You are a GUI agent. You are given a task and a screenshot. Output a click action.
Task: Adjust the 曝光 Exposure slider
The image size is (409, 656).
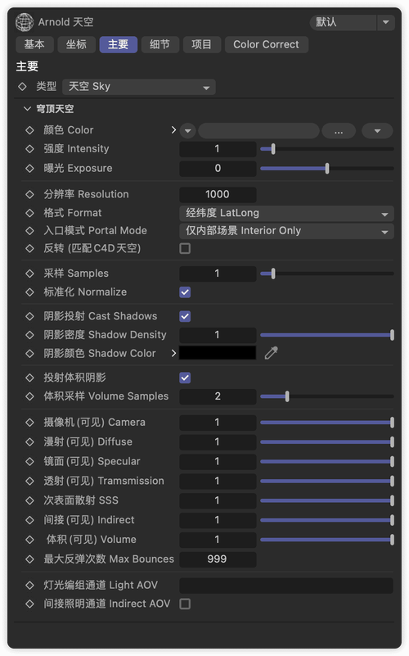pyautogui.click(x=327, y=169)
